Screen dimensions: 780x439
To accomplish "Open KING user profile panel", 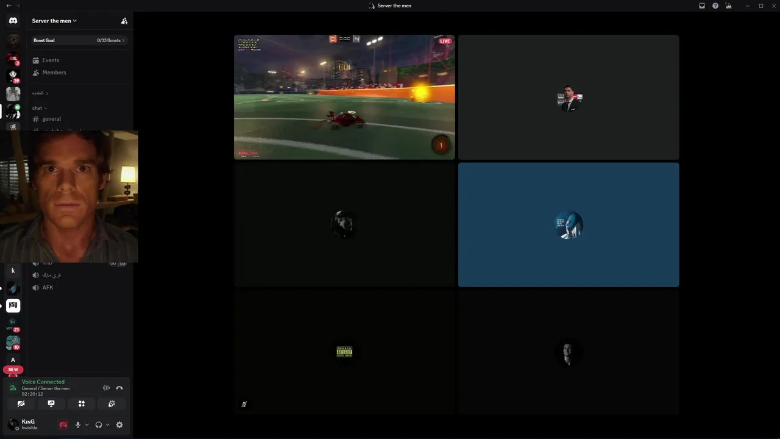I will 30,424.
